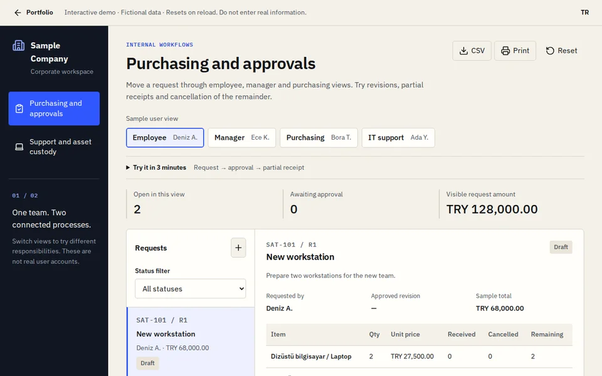Screen dimensions: 602x376
Task: Click the Awaiting approval count 0
Action: [x=293, y=209]
